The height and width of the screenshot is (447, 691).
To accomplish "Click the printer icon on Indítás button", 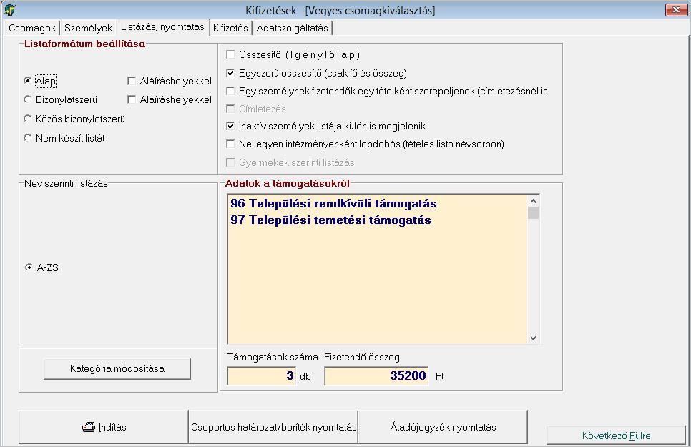I will (x=89, y=427).
